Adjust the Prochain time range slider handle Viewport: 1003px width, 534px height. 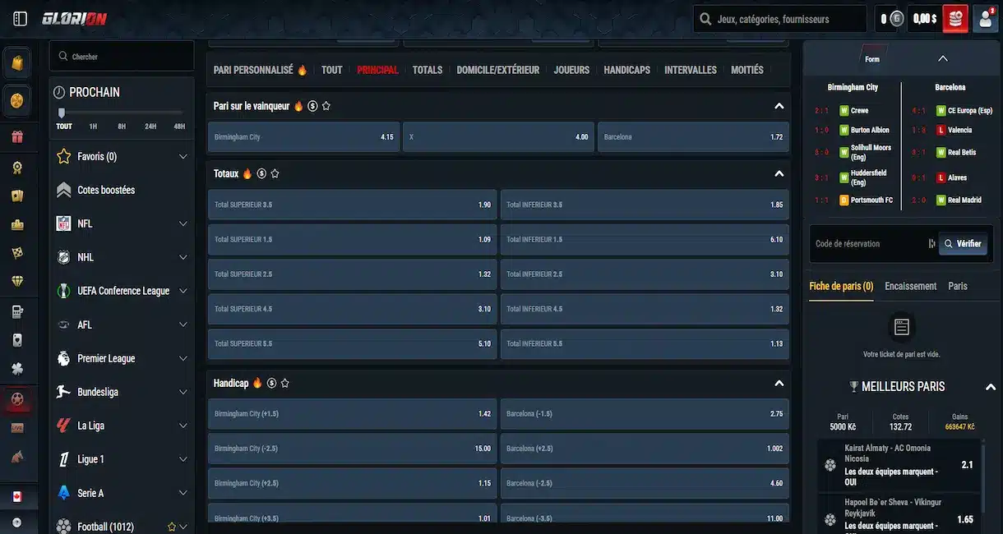(x=61, y=113)
